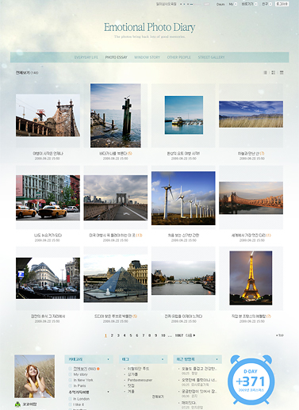Select the Pentaxmesuper tag

pyautogui.click(x=140, y=380)
